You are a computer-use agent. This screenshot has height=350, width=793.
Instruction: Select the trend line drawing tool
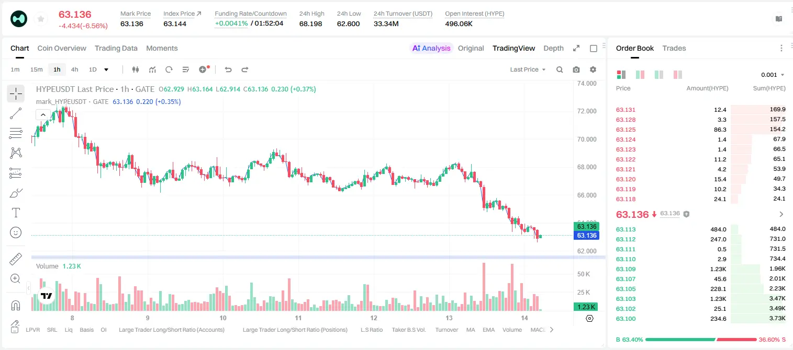pos(16,113)
